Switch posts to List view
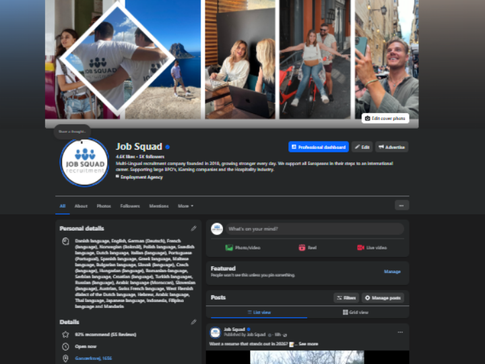This screenshot has height=364, width=485. click(x=258, y=313)
